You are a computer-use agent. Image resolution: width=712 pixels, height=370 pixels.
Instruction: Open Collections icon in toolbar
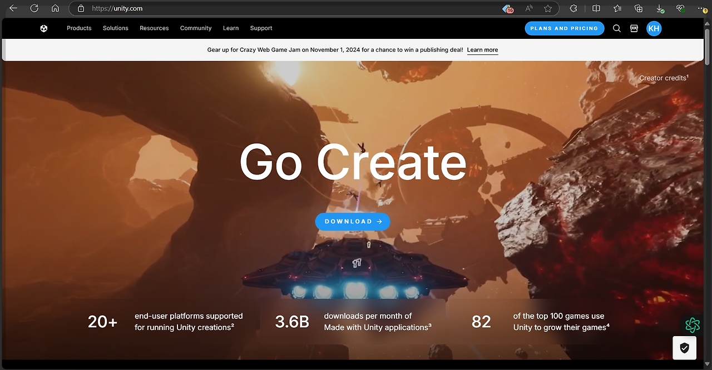(639, 8)
